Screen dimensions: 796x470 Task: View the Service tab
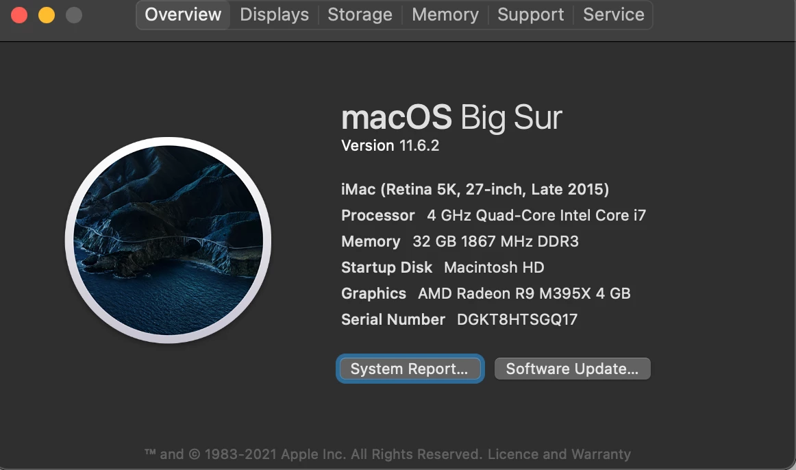pos(613,14)
